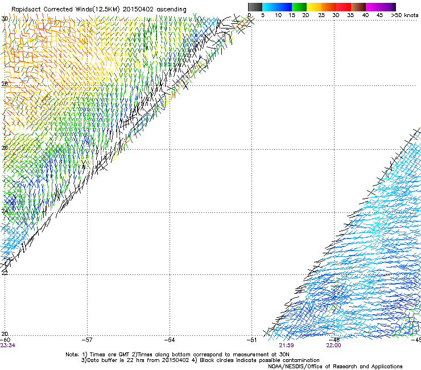Click the -57 longitude label
The width and height of the screenshot is (421, 370).
point(87,340)
